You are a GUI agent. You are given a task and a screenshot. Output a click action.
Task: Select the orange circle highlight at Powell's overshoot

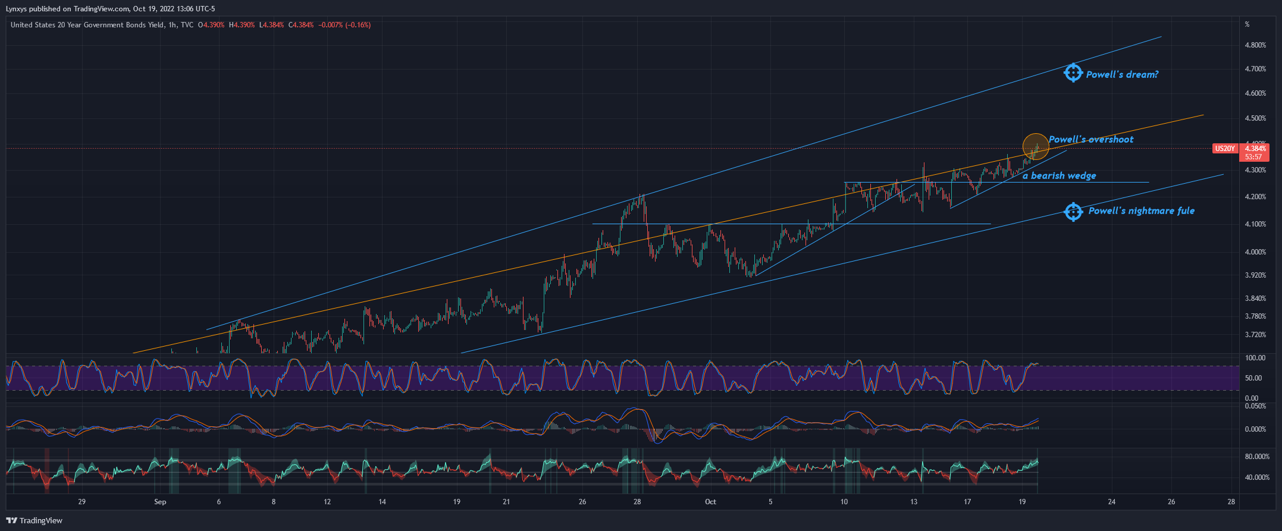click(1036, 146)
